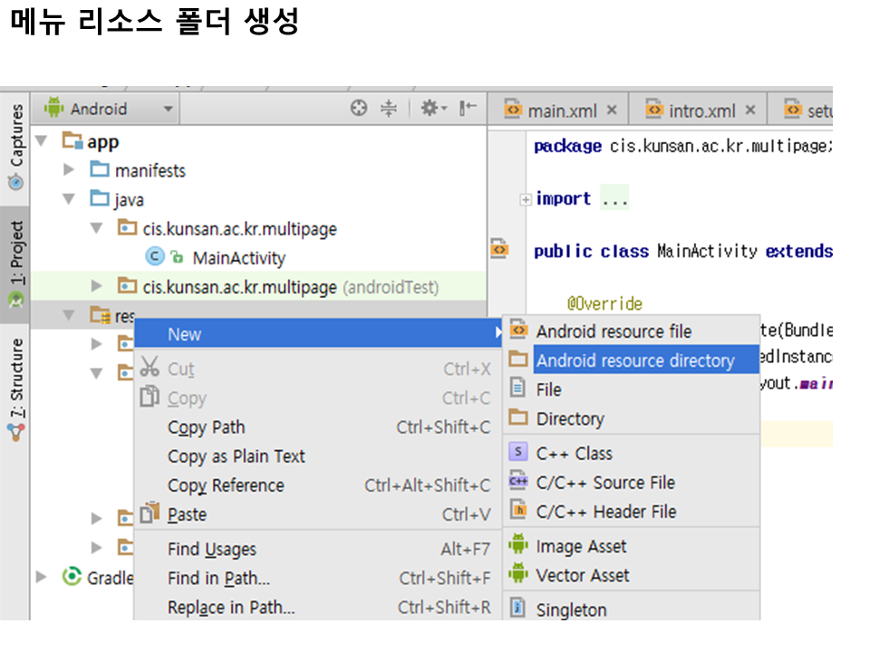Image resolution: width=870 pixels, height=652 pixels.
Task: Click the Collapse All icon in project toolbar
Action: (x=389, y=109)
